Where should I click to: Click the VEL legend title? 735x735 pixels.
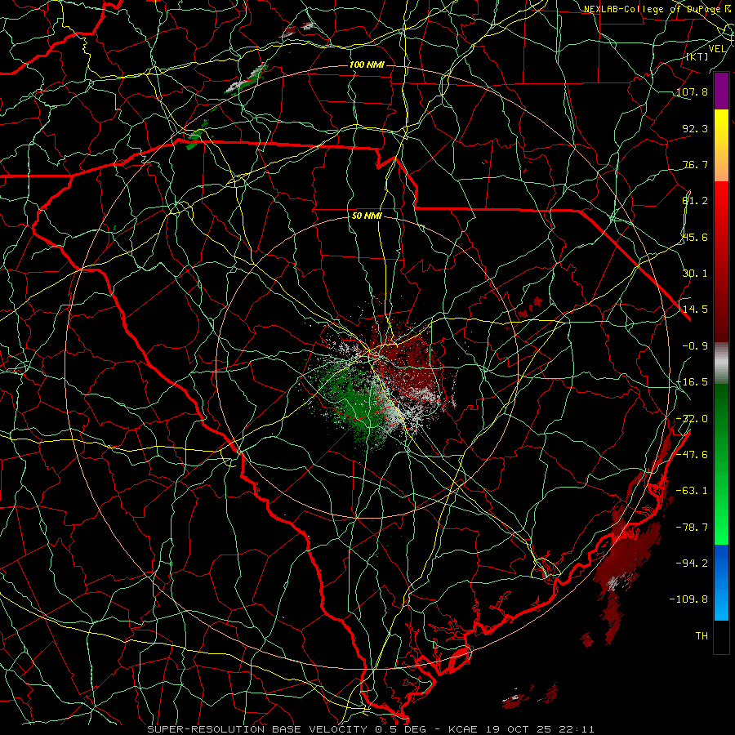pos(717,49)
